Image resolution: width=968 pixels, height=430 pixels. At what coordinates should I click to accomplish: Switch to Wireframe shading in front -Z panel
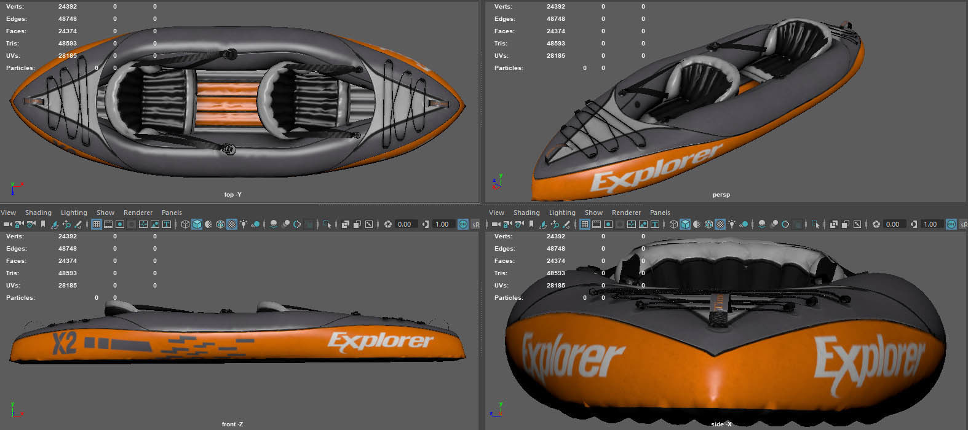pyautogui.click(x=185, y=224)
